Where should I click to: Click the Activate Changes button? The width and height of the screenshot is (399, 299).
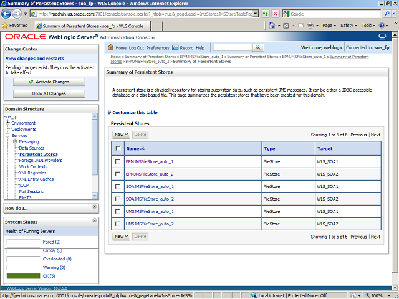(x=49, y=82)
